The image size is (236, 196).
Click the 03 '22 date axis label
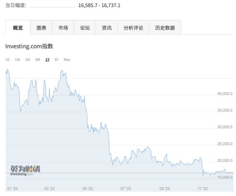(49, 189)
